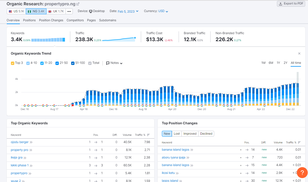Open the ikosi ketu keyword link
Screen dimensions: 308x182
click(168, 173)
